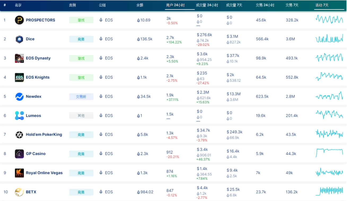Click the 竞猜 tag in the GP Casino row

[81, 154]
